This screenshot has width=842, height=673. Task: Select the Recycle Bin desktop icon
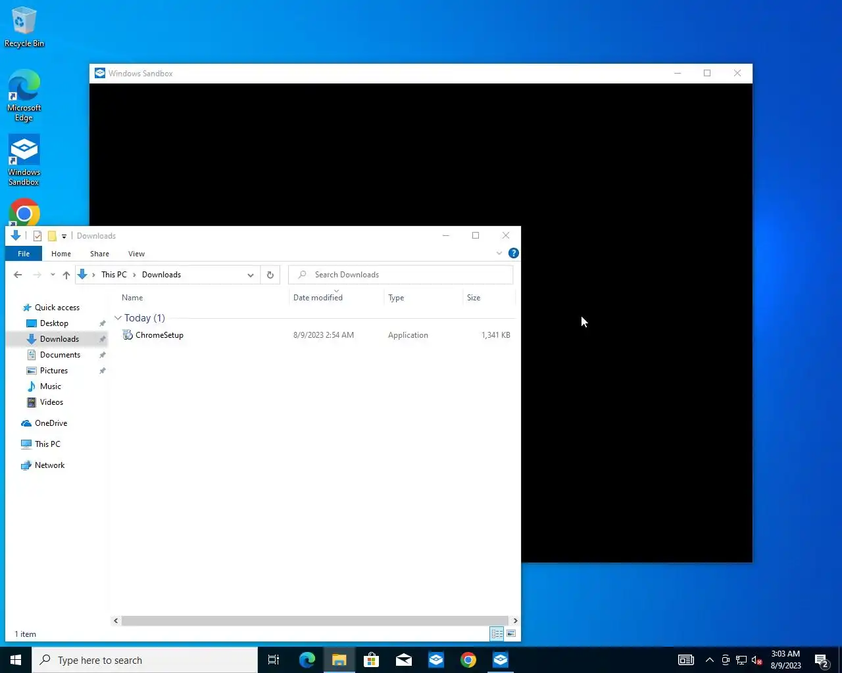click(24, 27)
